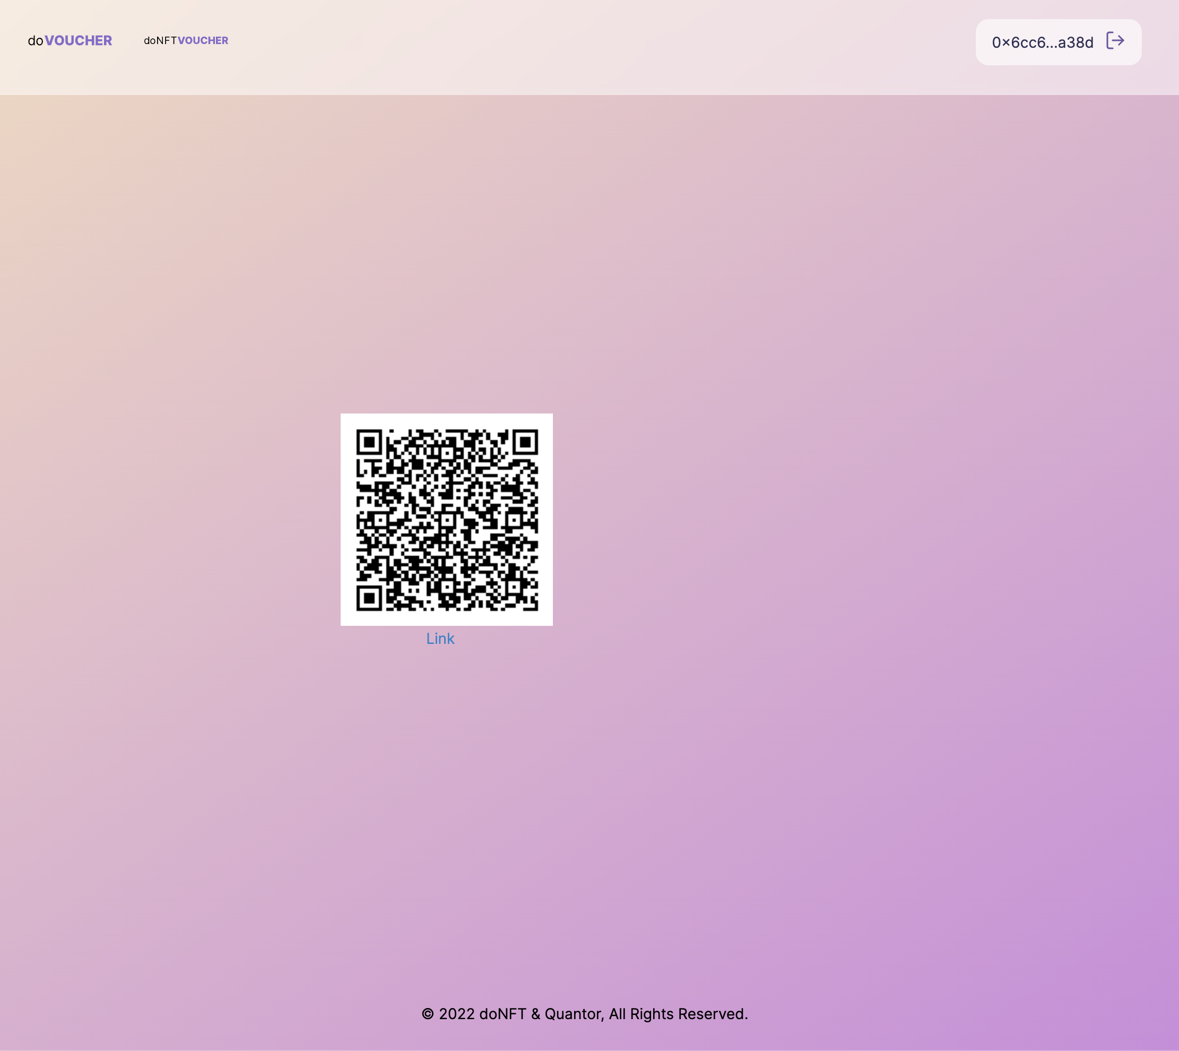Click the white border of the QR code

[x=348, y=520]
